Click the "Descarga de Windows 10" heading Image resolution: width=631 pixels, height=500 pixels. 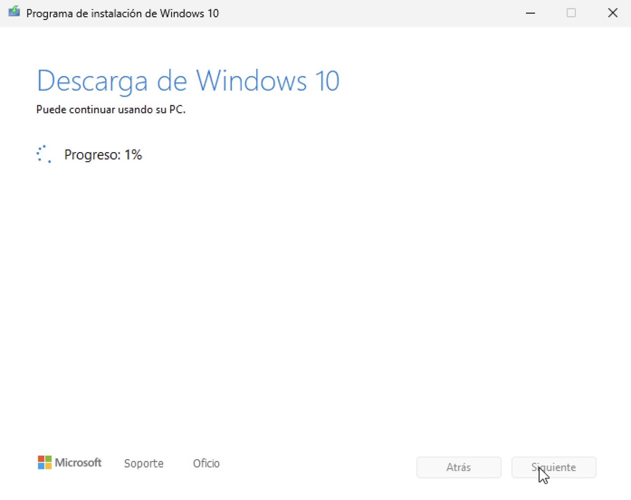pos(188,81)
